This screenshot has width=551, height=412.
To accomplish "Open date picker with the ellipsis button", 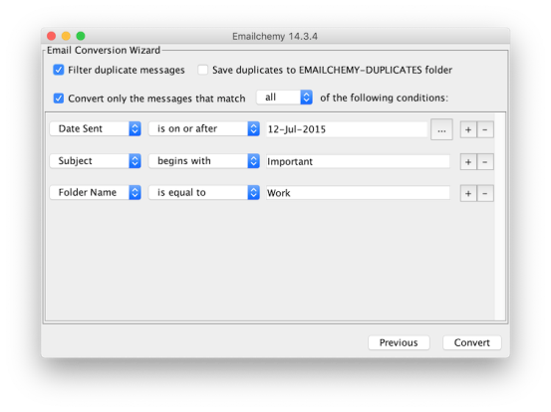I will coord(441,129).
